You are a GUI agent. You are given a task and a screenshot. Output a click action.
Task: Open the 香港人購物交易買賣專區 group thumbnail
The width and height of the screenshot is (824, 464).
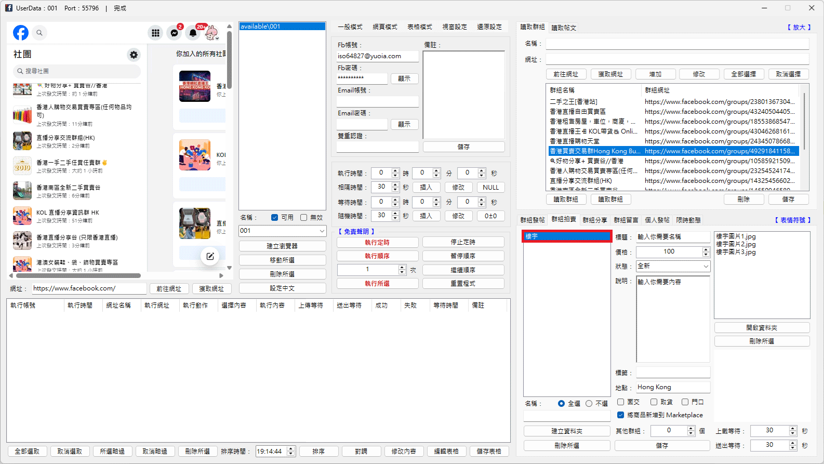[x=22, y=114]
